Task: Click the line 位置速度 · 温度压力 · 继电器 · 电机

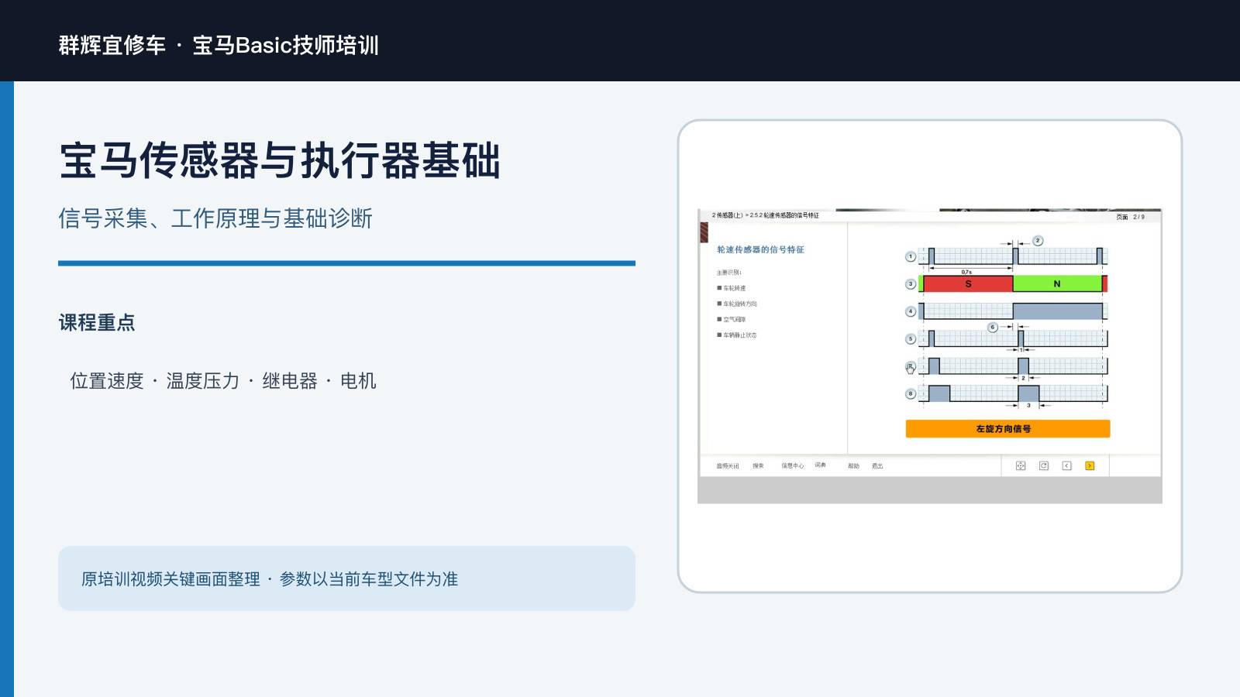Action: click(x=223, y=381)
